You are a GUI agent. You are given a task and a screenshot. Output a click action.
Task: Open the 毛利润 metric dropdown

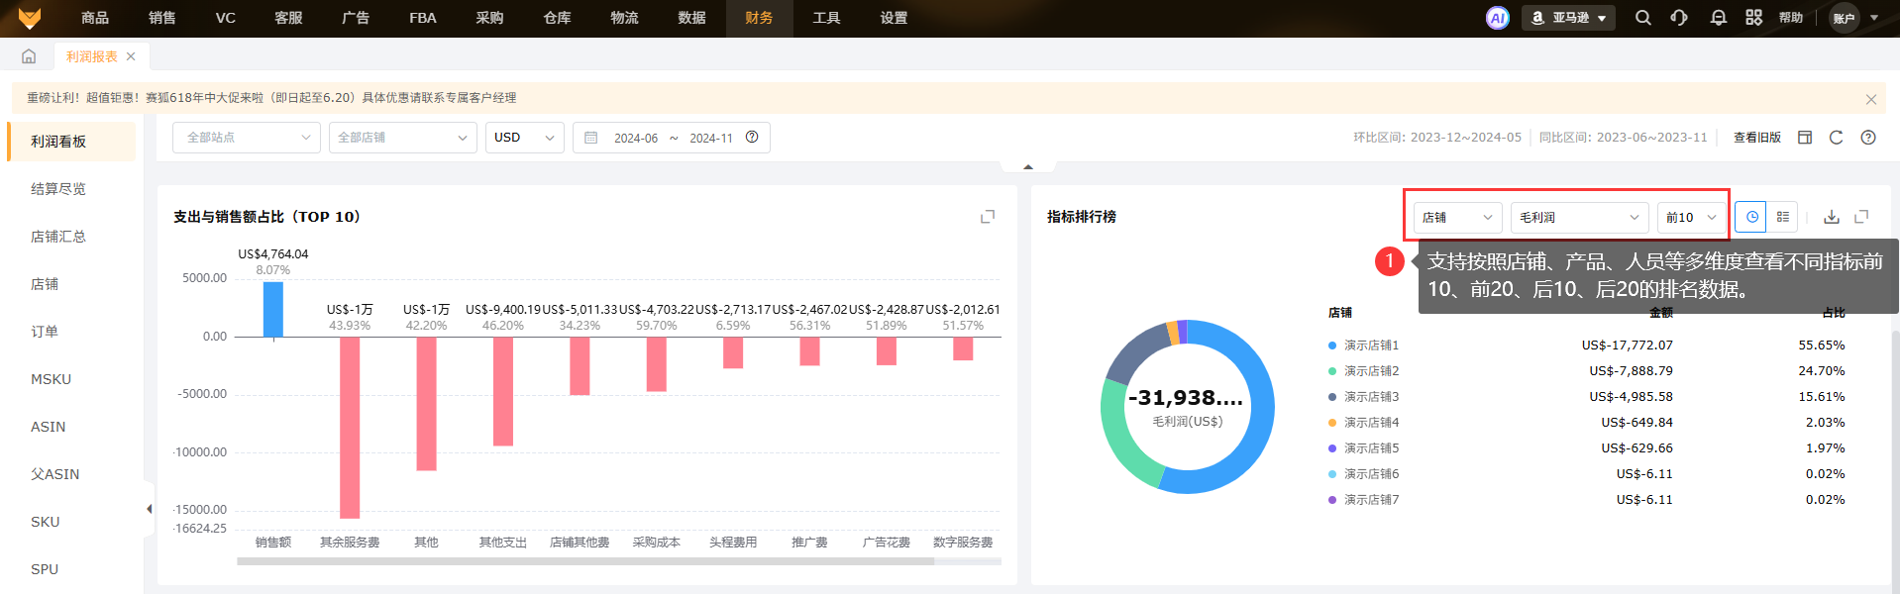pyautogui.click(x=1578, y=217)
